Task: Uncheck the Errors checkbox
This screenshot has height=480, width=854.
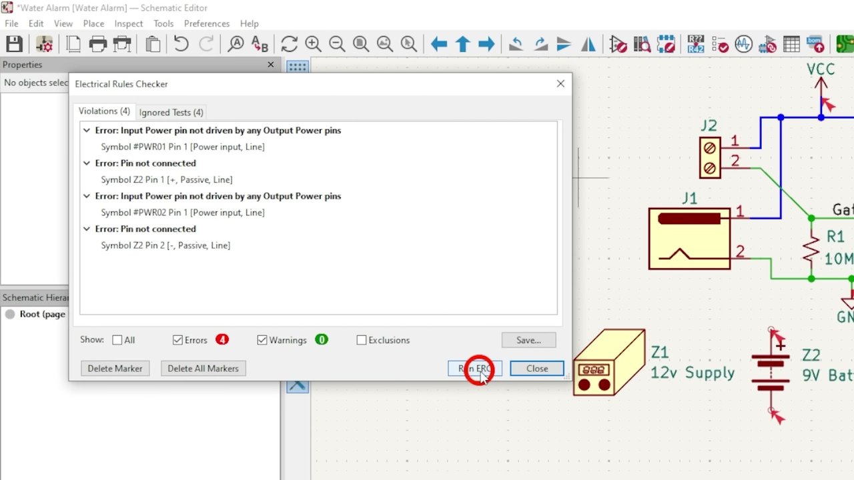Action: (177, 340)
